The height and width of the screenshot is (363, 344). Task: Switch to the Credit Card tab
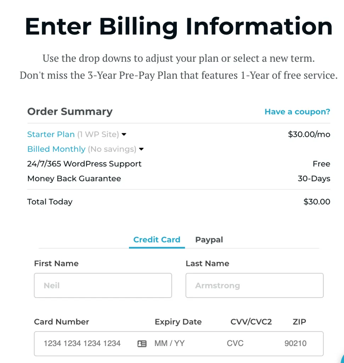point(157,240)
